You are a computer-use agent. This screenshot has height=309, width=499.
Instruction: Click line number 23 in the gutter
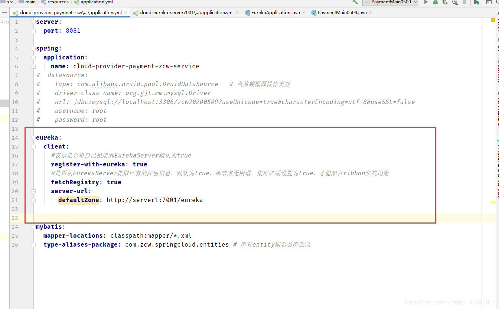15,218
